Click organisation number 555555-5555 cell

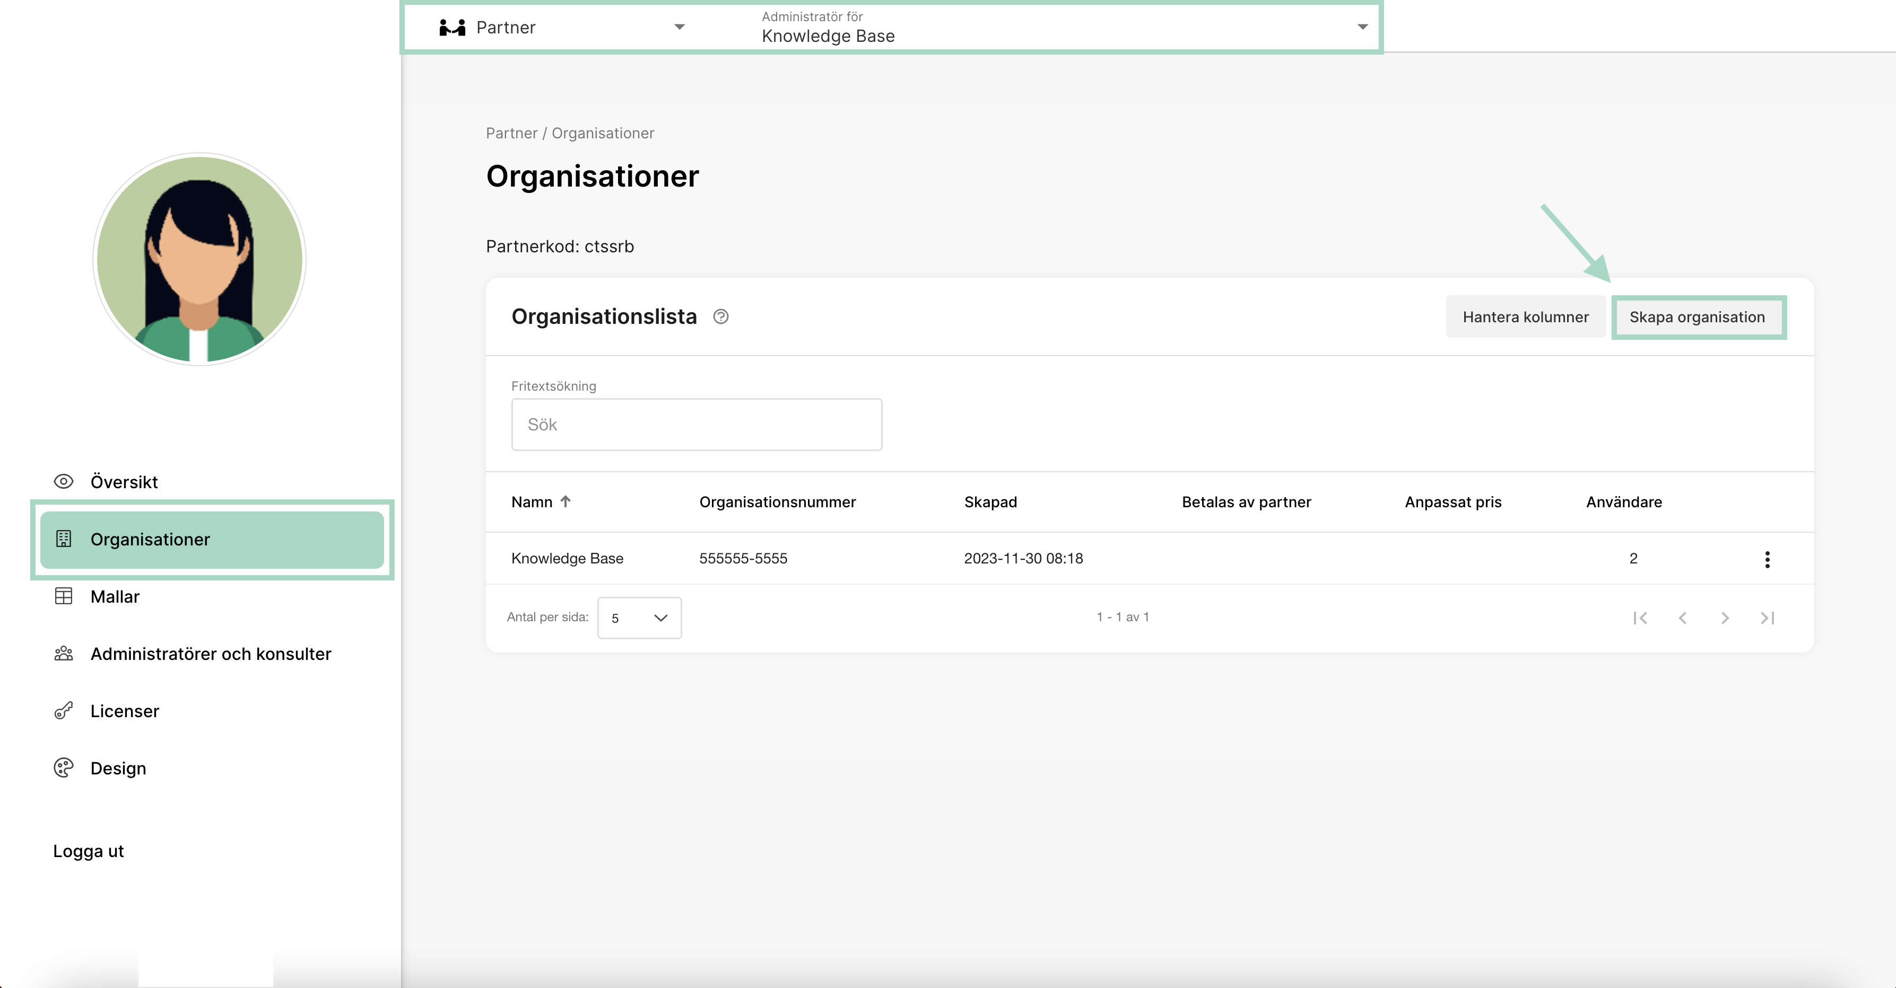tap(743, 558)
